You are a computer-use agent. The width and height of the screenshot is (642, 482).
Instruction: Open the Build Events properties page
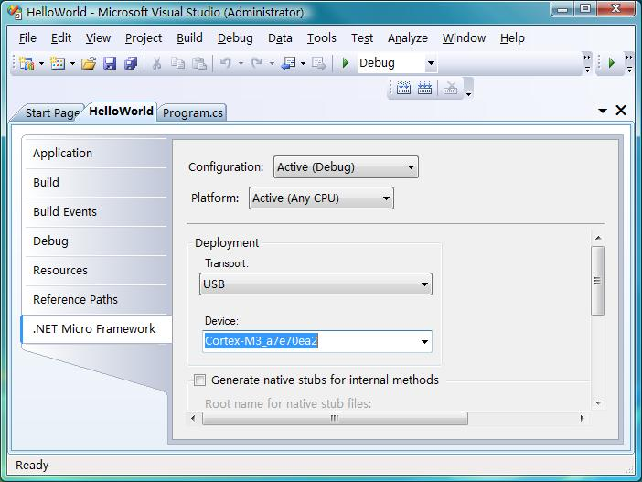click(x=96, y=211)
